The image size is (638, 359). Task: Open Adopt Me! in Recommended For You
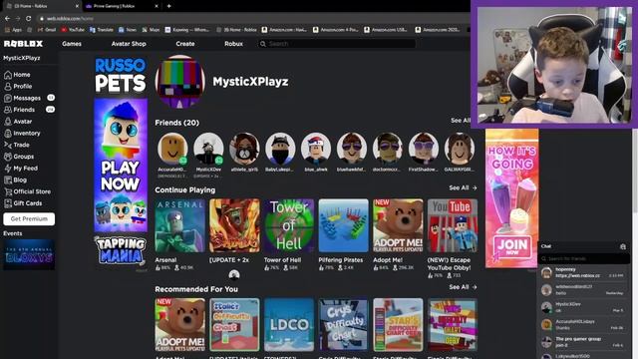click(179, 325)
